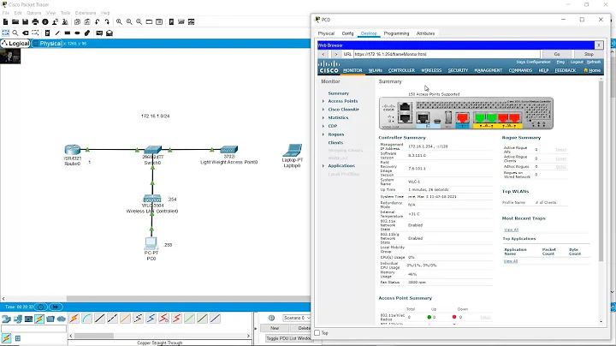Select the Draw Rectangle tool icon

68,33
